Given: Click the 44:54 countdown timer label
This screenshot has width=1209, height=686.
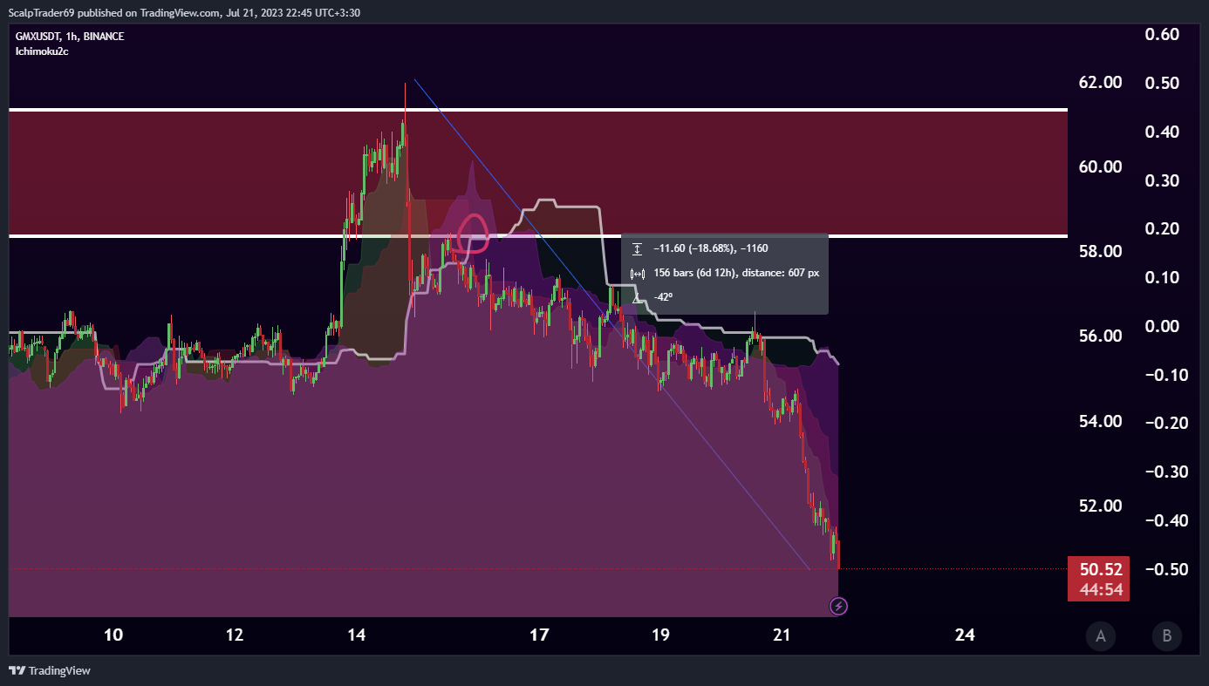Looking at the screenshot, I should point(1100,589).
